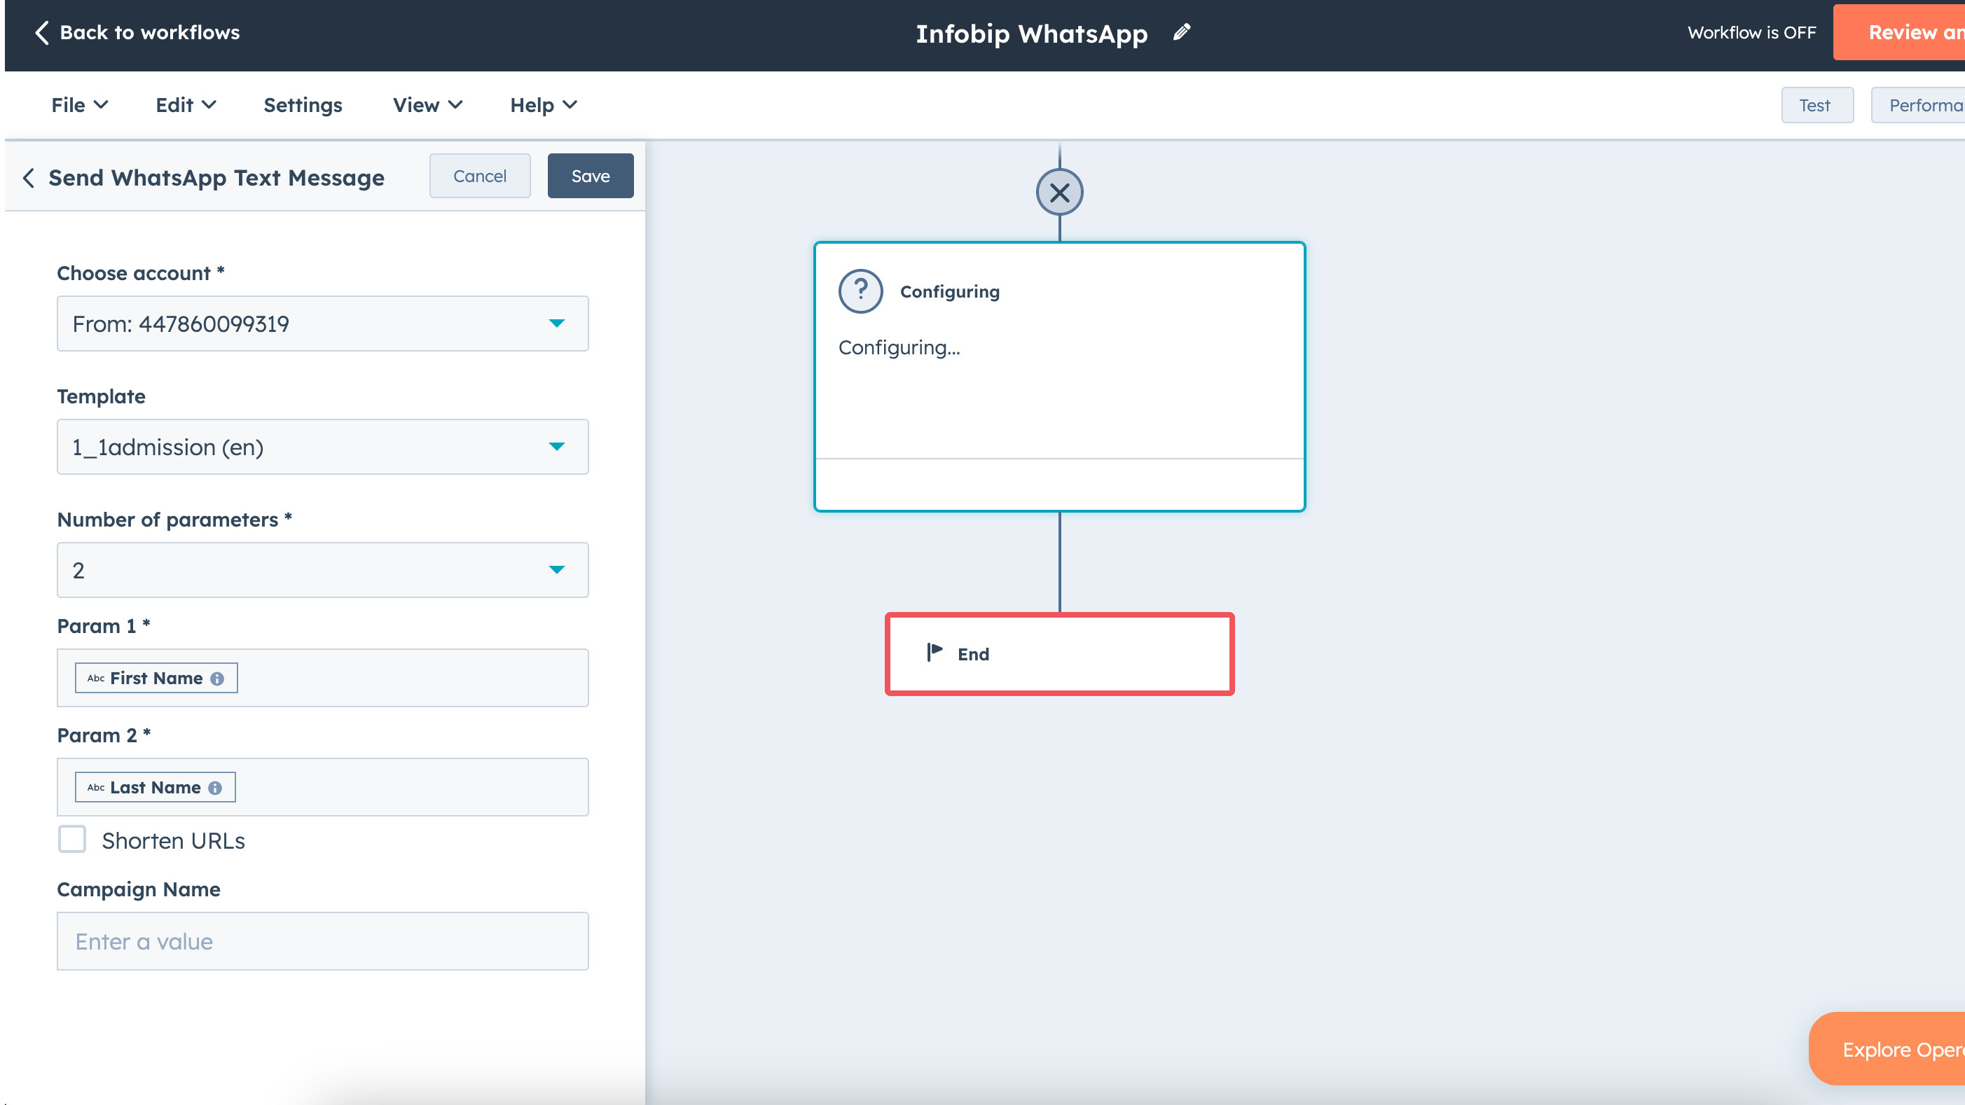This screenshot has width=1965, height=1105.
Task: Click the info icon on the Last Name token
Action: (x=214, y=788)
